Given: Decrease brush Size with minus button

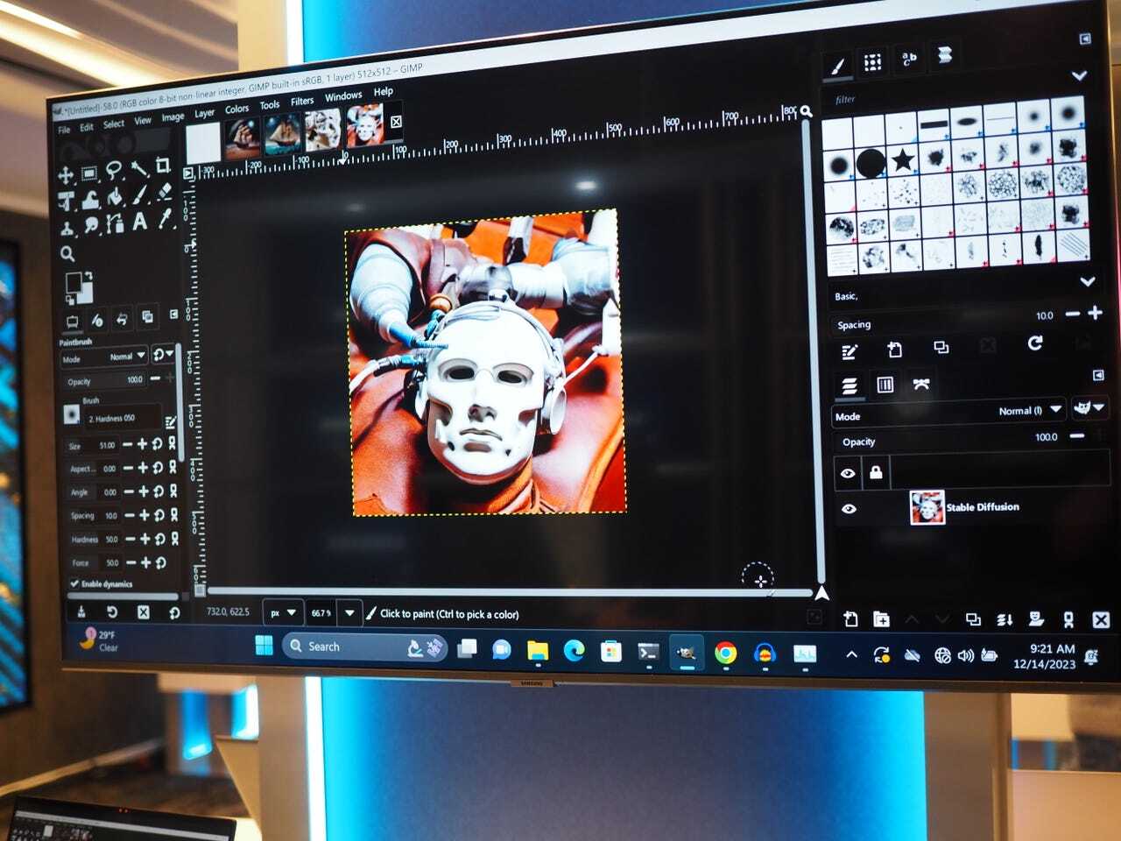Looking at the screenshot, I should pos(128,445).
